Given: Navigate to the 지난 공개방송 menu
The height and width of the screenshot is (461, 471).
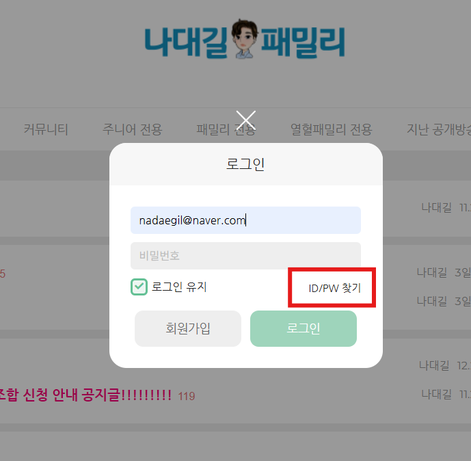Looking at the screenshot, I should tap(439, 129).
